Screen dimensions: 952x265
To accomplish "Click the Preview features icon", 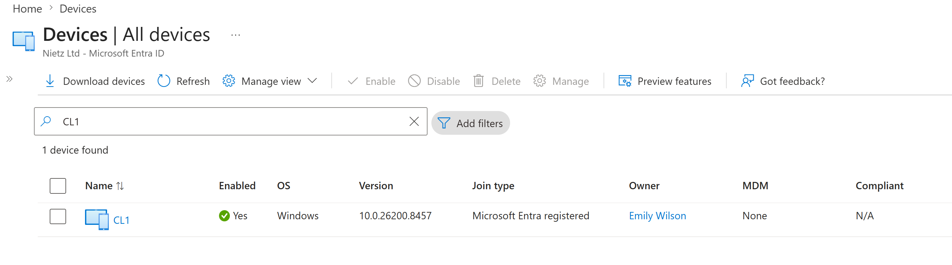I will [x=625, y=81].
